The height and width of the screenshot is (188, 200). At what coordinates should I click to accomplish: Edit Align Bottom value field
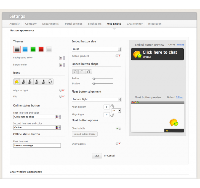[x=107, y=107]
